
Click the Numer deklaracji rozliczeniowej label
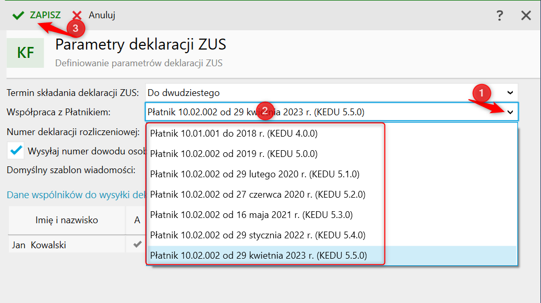point(73,132)
